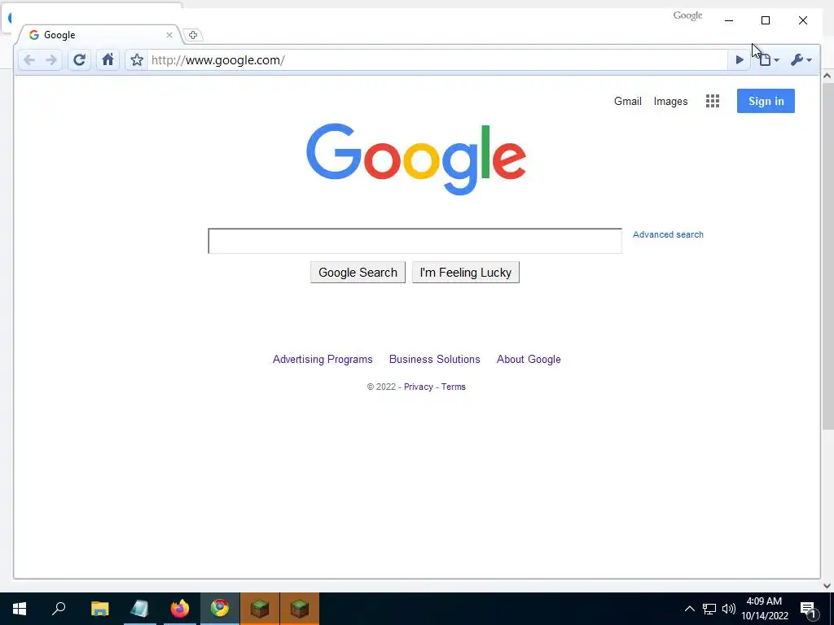Viewport: 834px width, 625px height.
Task: Click the vertical scrollbar thumb
Action: 827,256
